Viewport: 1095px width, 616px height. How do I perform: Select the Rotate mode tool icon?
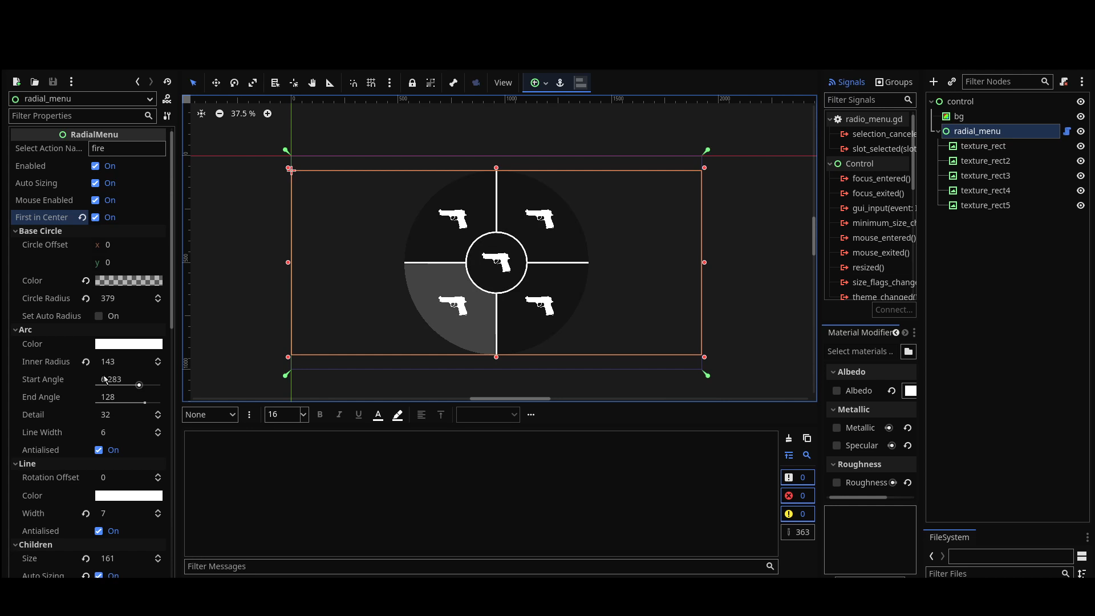coord(234,83)
